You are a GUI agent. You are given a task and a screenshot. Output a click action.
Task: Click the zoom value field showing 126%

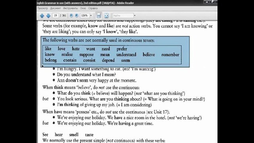85,15
